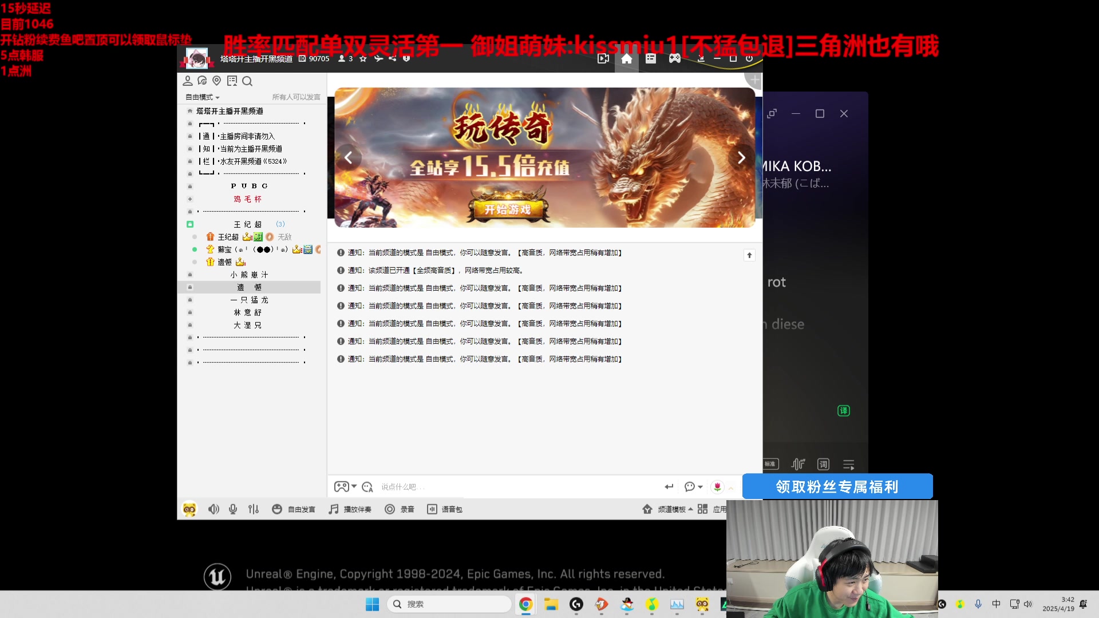Open the channel bulletin note icon
The height and width of the screenshot is (618, 1099).
click(232, 81)
